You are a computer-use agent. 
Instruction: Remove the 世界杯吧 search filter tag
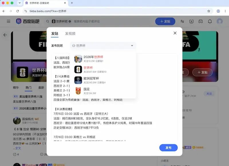pos(70,21)
